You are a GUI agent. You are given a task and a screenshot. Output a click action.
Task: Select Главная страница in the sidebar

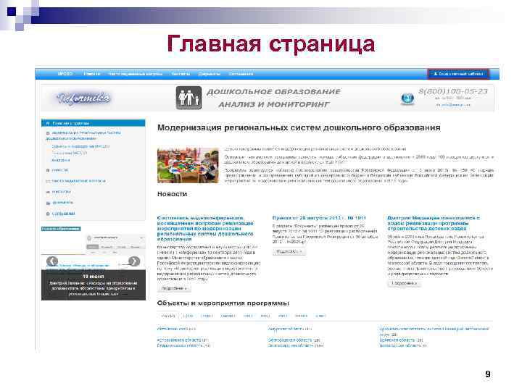(x=94, y=123)
